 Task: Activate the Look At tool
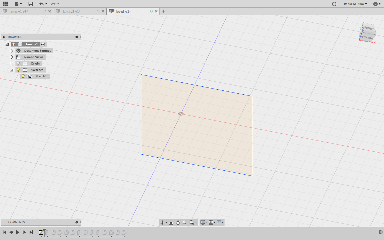171,222
